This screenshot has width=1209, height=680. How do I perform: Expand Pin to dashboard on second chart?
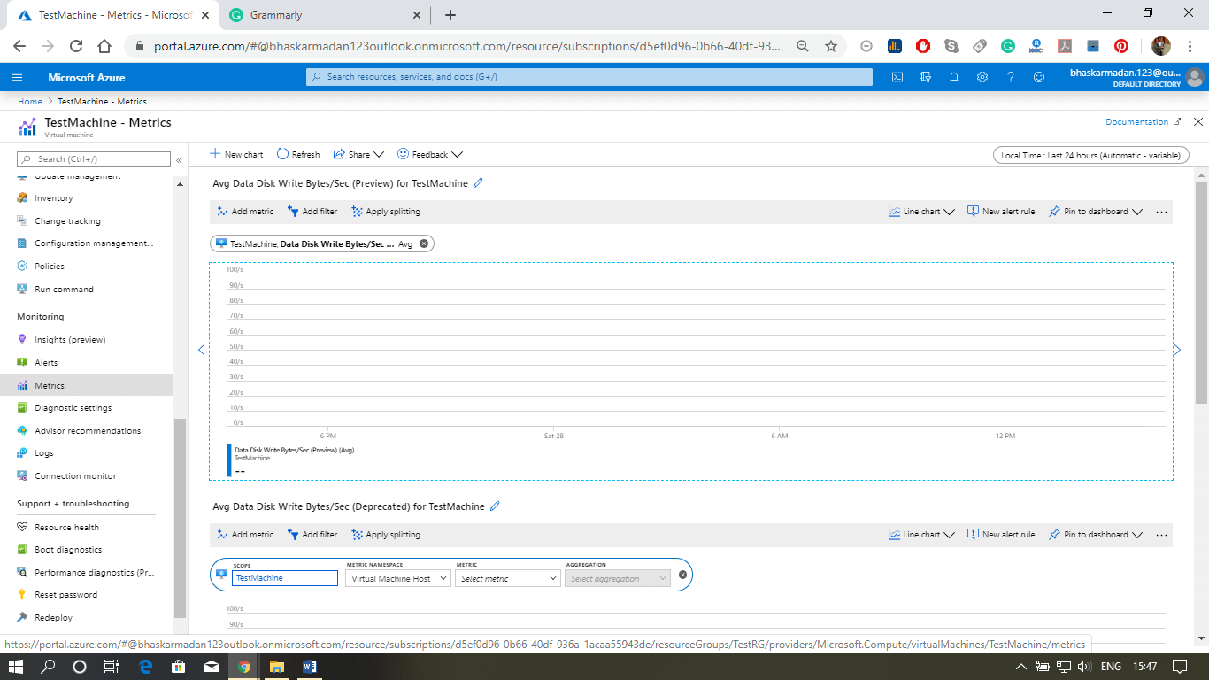[x=1096, y=535]
